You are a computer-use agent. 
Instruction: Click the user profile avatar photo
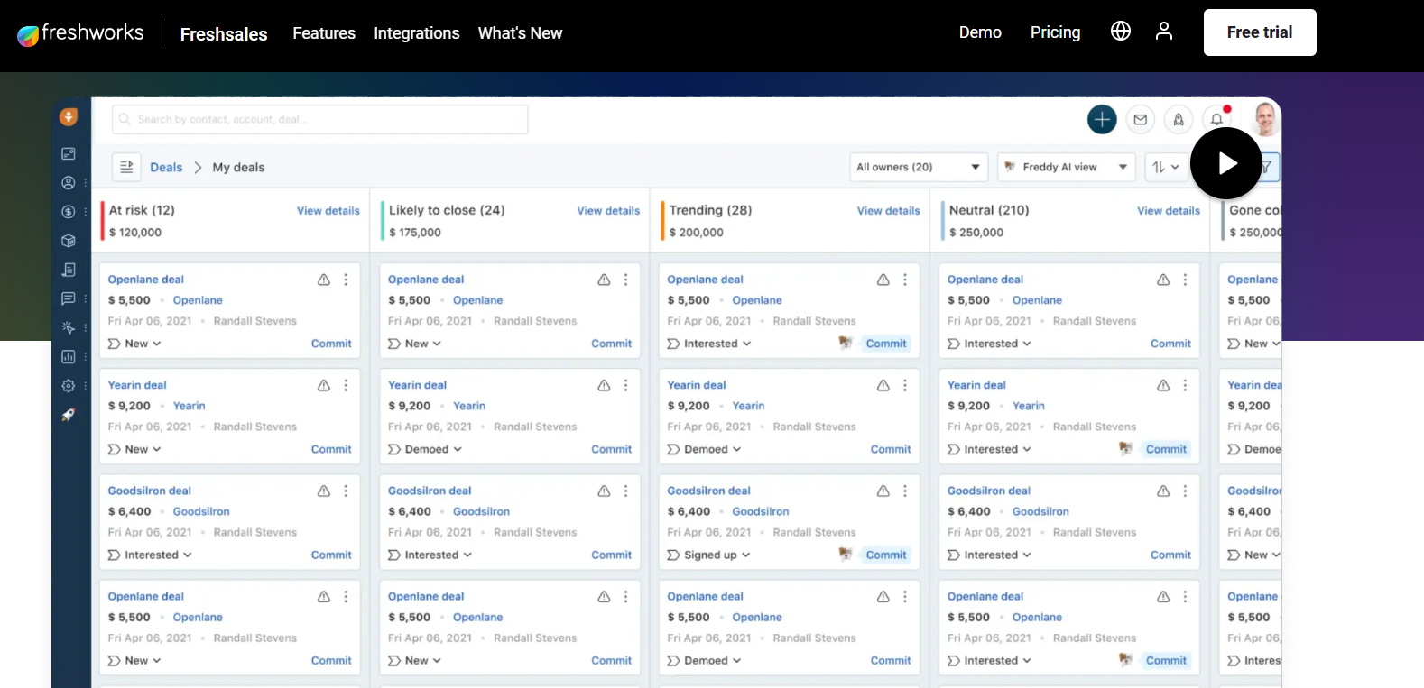pyautogui.click(x=1265, y=119)
